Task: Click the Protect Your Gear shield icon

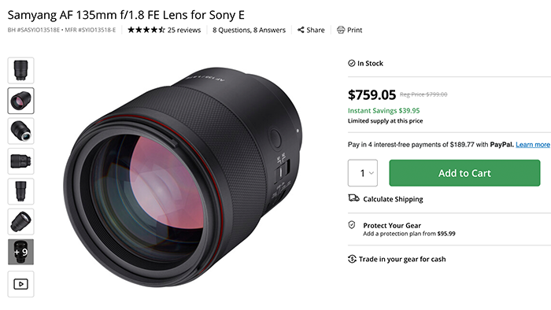Action: point(352,225)
